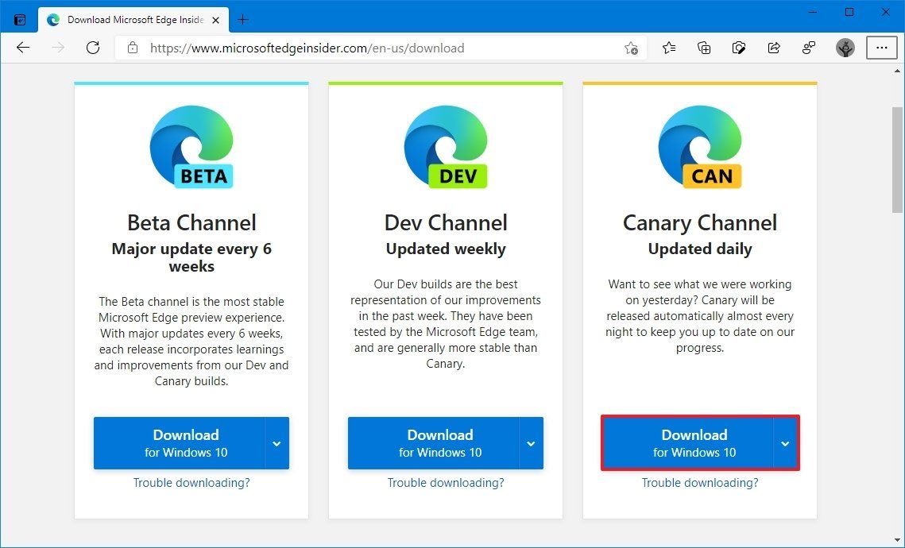Open the Favorites list

668,48
